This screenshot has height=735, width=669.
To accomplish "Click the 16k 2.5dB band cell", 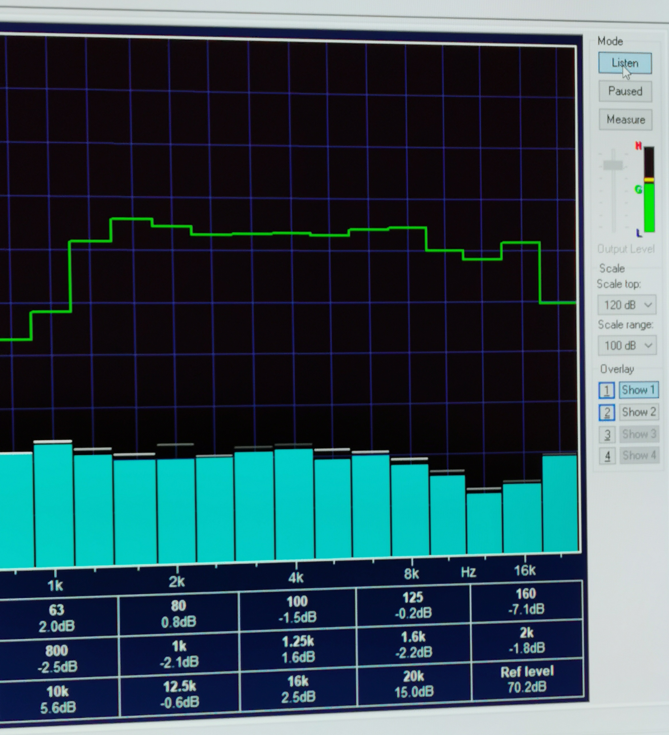I will 298,689.
